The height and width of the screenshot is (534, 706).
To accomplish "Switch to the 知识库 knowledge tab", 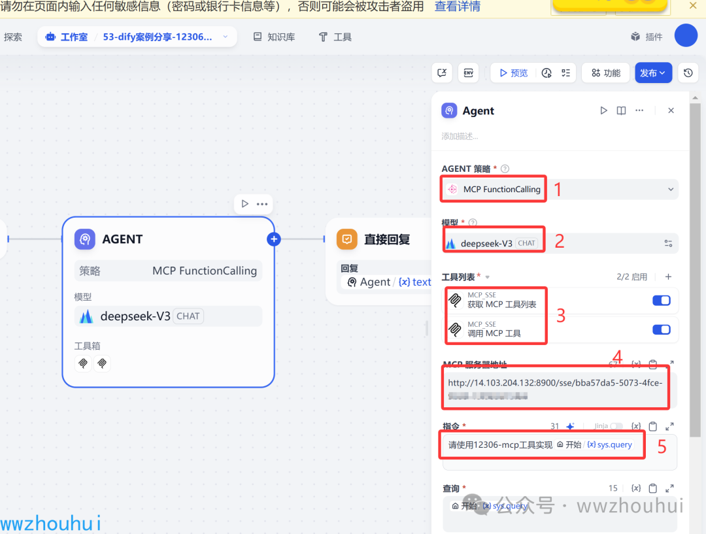I will click(x=274, y=37).
